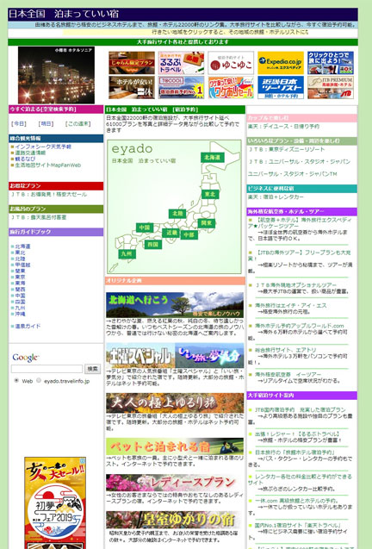
Task: Open JTB海外現地オプショナルツアー link
Action: pos(295,285)
